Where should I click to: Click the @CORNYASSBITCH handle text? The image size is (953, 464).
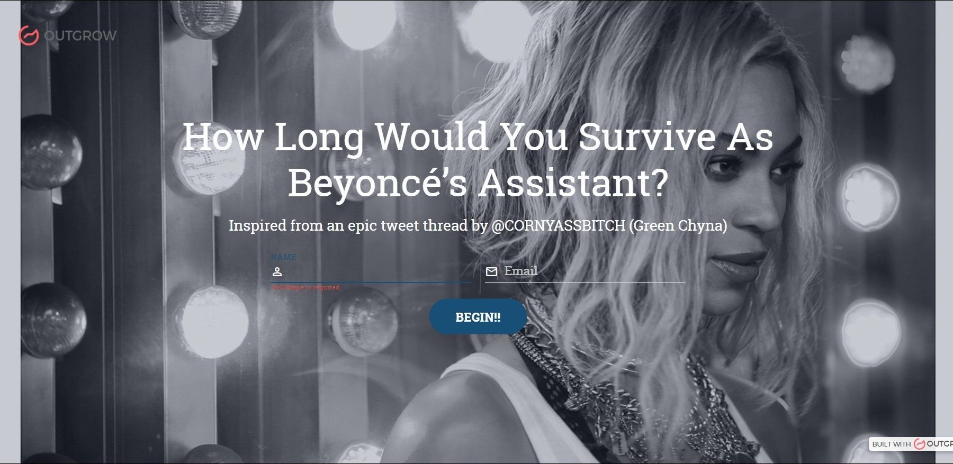pyautogui.click(x=559, y=226)
